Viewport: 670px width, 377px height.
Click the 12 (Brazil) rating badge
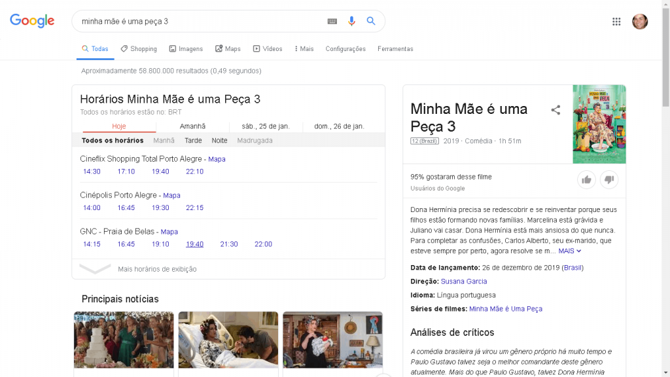pos(424,141)
